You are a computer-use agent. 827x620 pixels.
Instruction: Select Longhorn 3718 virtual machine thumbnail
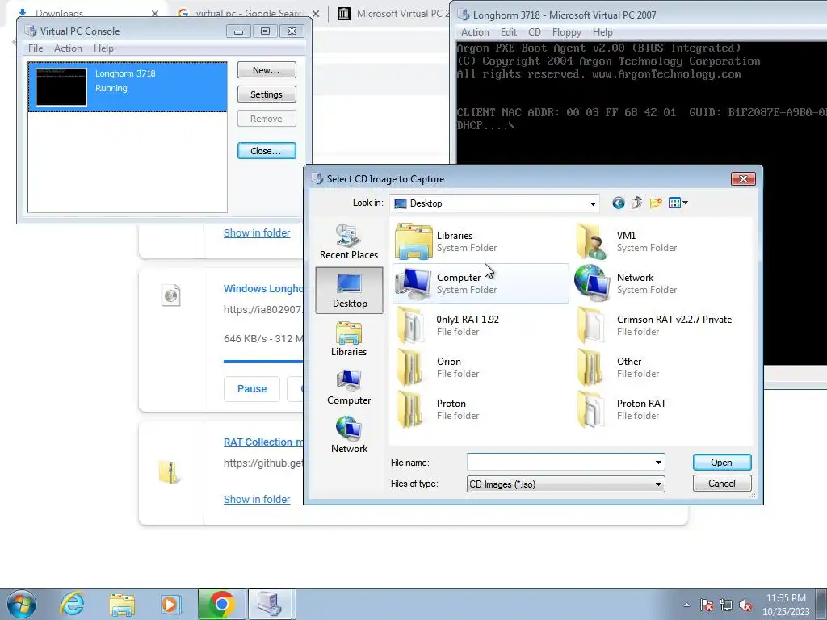[x=61, y=87]
